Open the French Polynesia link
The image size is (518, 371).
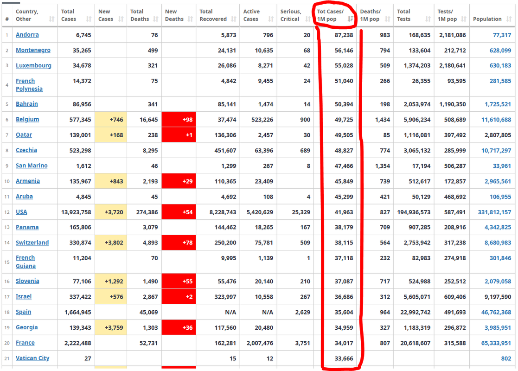(x=29, y=85)
